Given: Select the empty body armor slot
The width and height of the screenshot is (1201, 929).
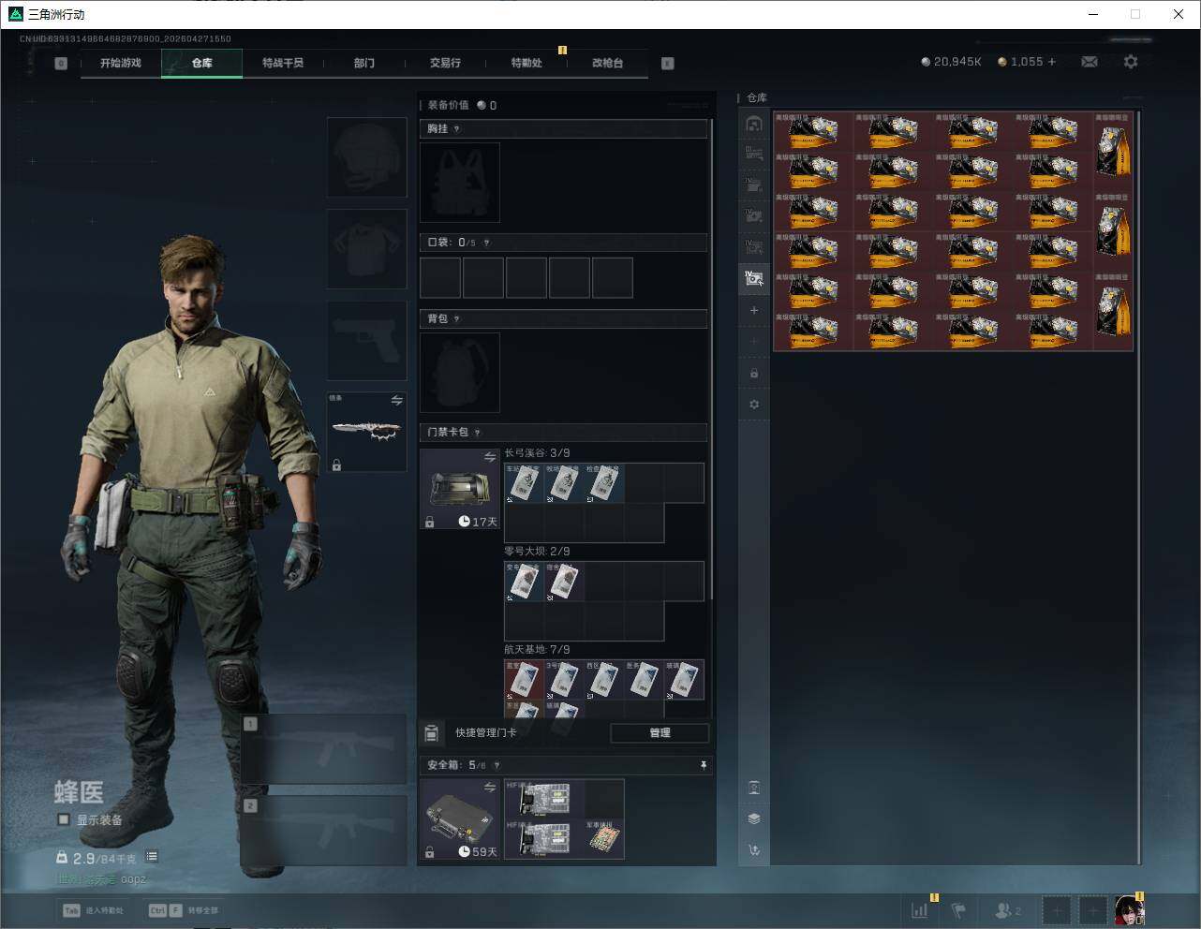Looking at the screenshot, I should [x=366, y=248].
